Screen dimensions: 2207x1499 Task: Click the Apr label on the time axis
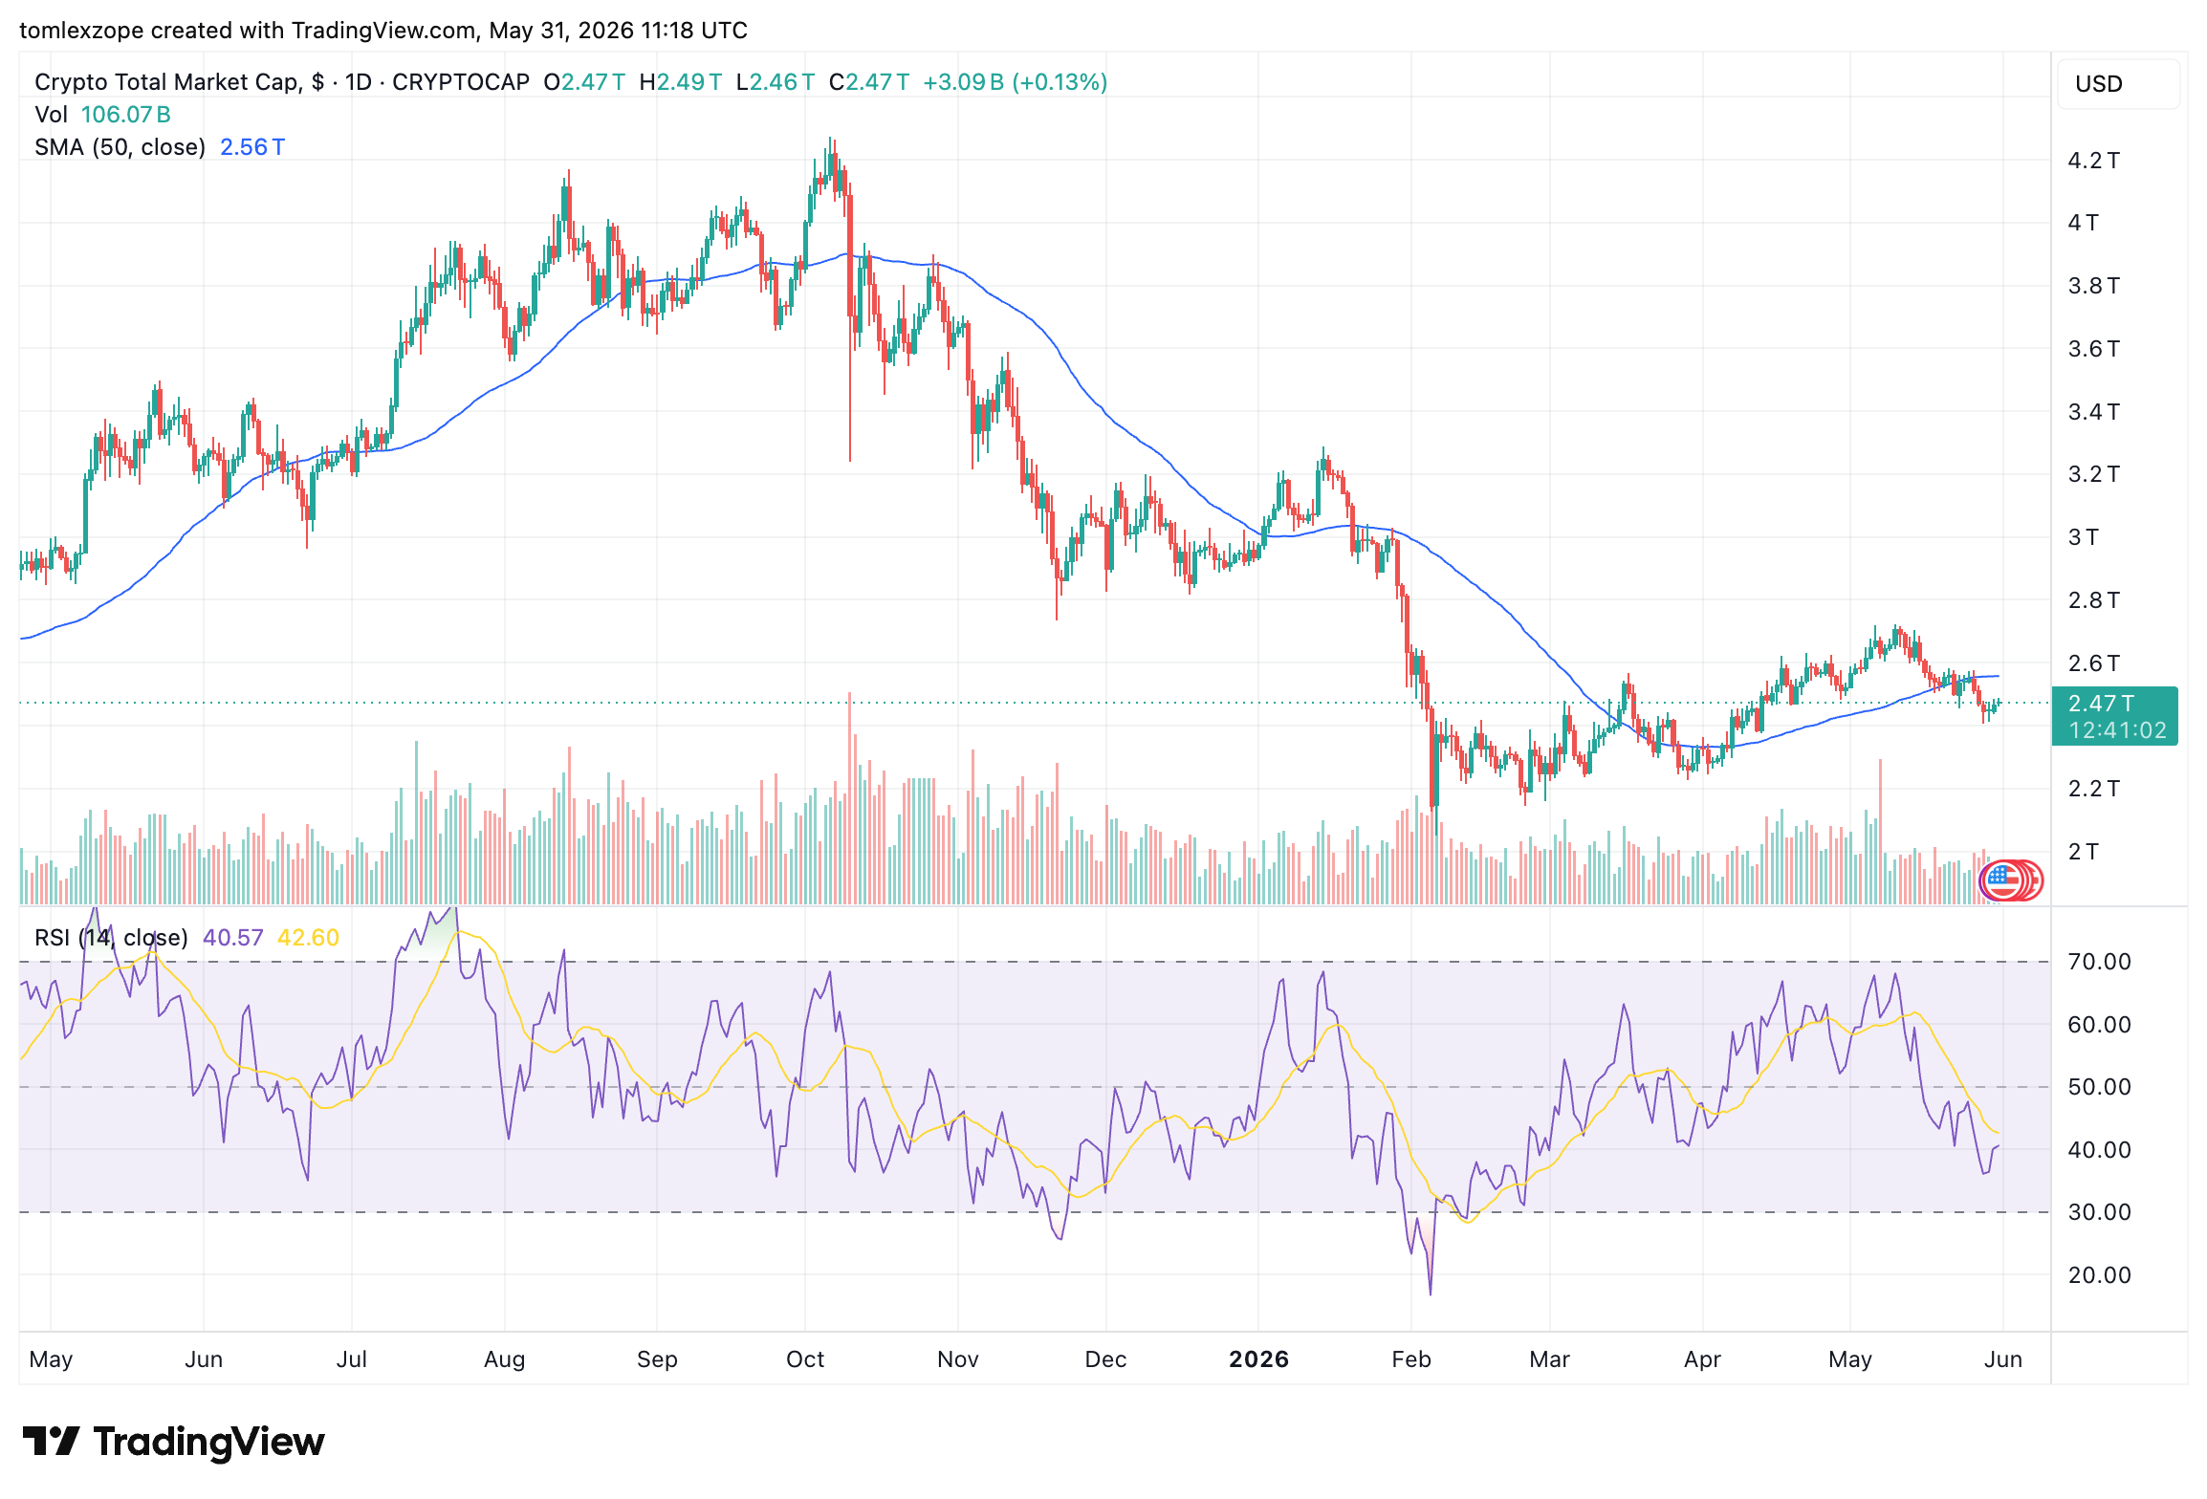pyautogui.click(x=1703, y=1359)
